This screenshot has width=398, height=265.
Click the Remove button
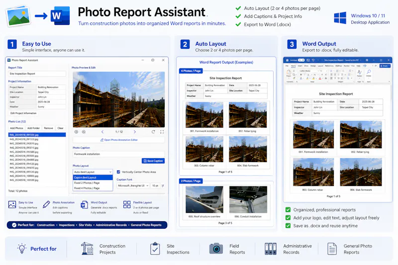(x=48, y=128)
